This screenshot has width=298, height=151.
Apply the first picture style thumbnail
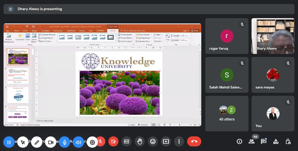(x=62, y=37)
